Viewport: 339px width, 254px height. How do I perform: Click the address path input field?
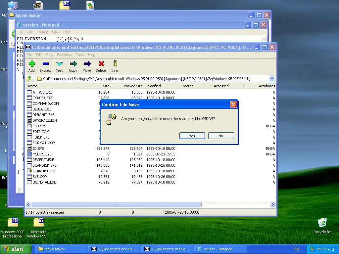pyautogui.click(x=153, y=79)
